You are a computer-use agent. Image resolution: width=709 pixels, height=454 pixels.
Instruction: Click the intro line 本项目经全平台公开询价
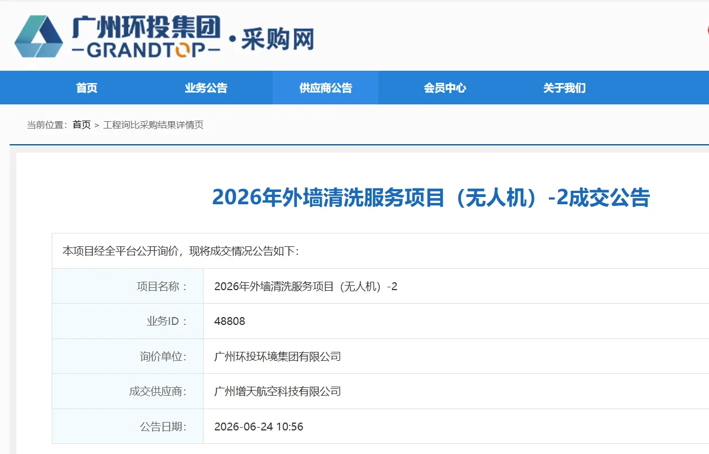tap(180, 251)
